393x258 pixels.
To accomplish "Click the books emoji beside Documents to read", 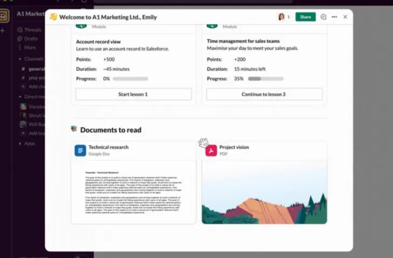I will (x=73, y=129).
